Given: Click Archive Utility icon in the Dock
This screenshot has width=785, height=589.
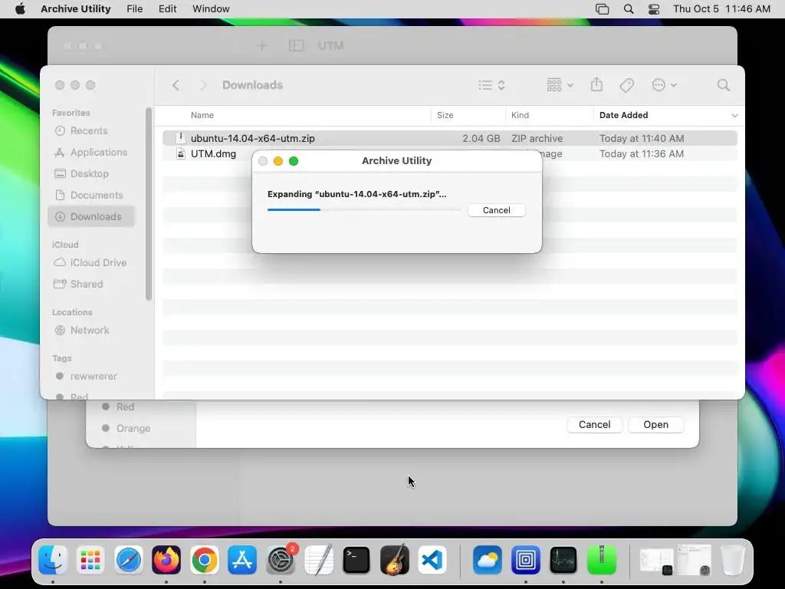Looking at the screenshot, I should point(601,560).
